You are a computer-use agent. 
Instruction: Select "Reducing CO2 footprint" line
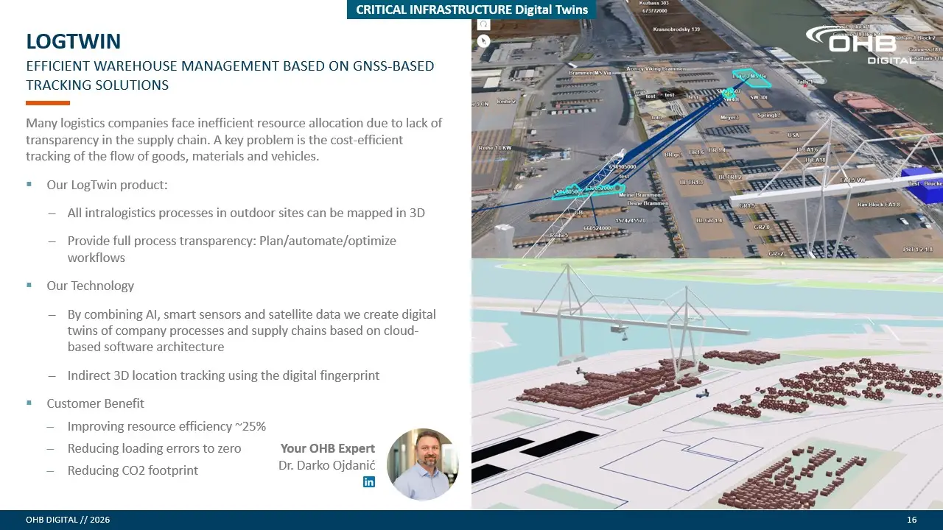(x=133, y=470)
